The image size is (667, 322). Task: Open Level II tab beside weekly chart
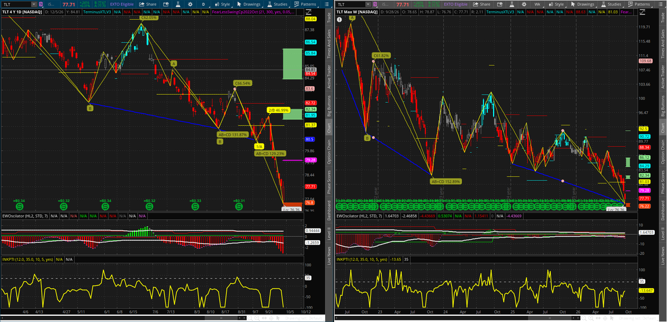tap(662, 234)
